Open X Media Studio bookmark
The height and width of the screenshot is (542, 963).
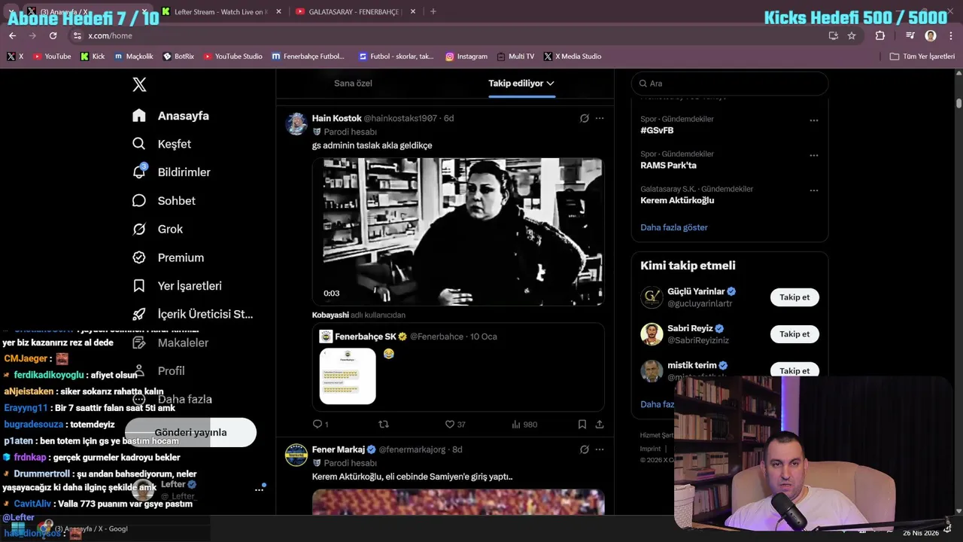573,56
